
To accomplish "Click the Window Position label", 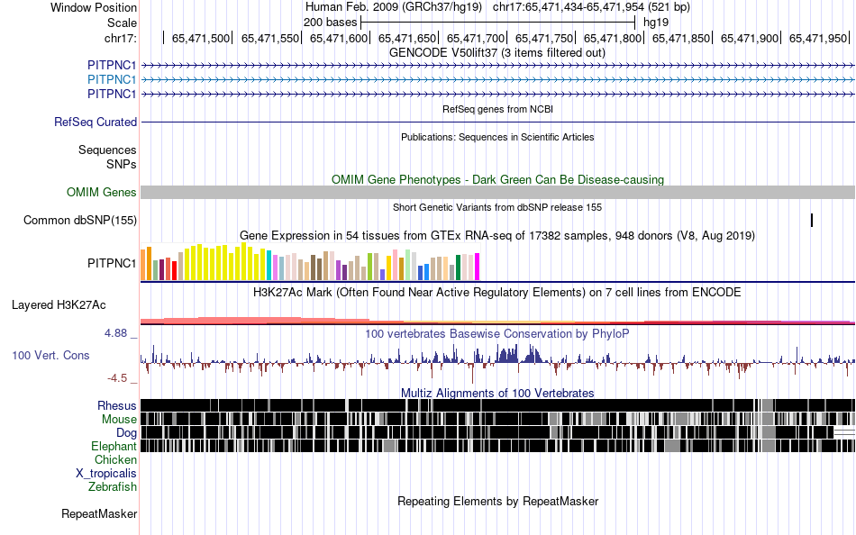I will pos(94,7).
